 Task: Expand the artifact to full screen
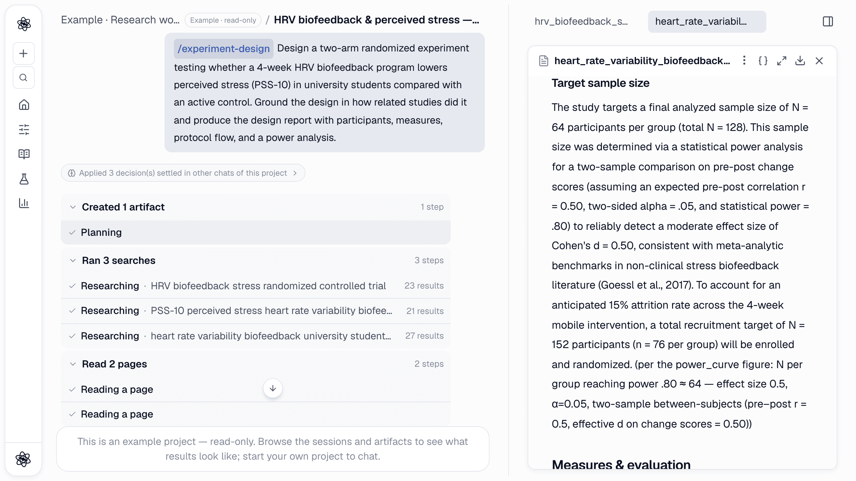(x=781, y=60)
